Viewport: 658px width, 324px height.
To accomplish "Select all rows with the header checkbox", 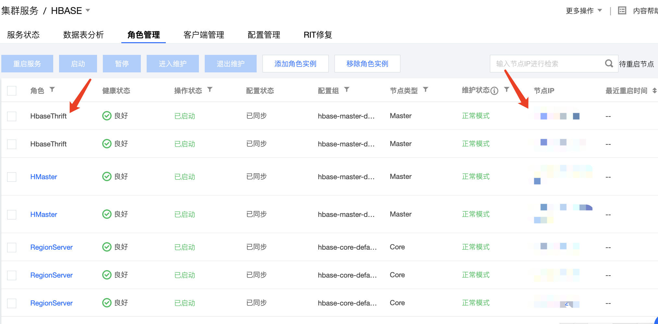I will [11, 91].
